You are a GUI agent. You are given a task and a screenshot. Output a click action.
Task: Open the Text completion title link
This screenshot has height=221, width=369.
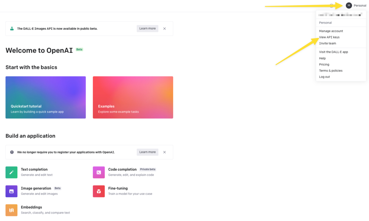click(34, 169)
